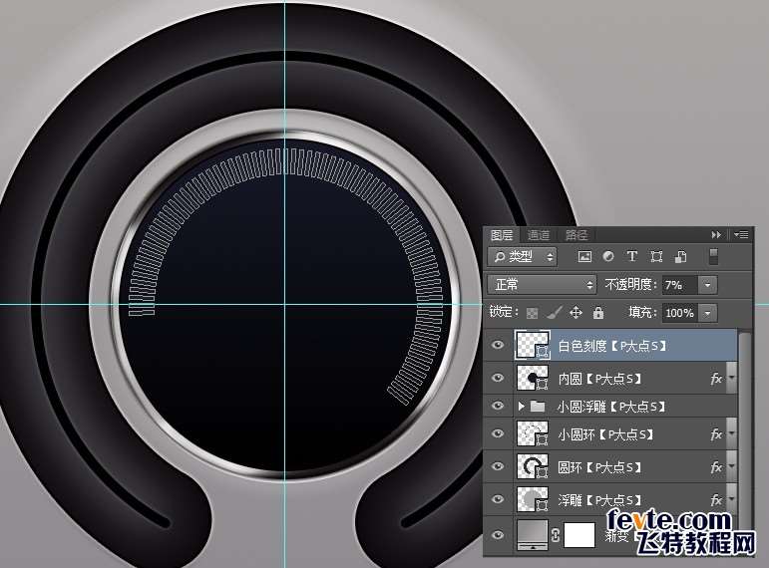Select the 小圆环 layer name
769x568 pixels.
pos(606,434)
